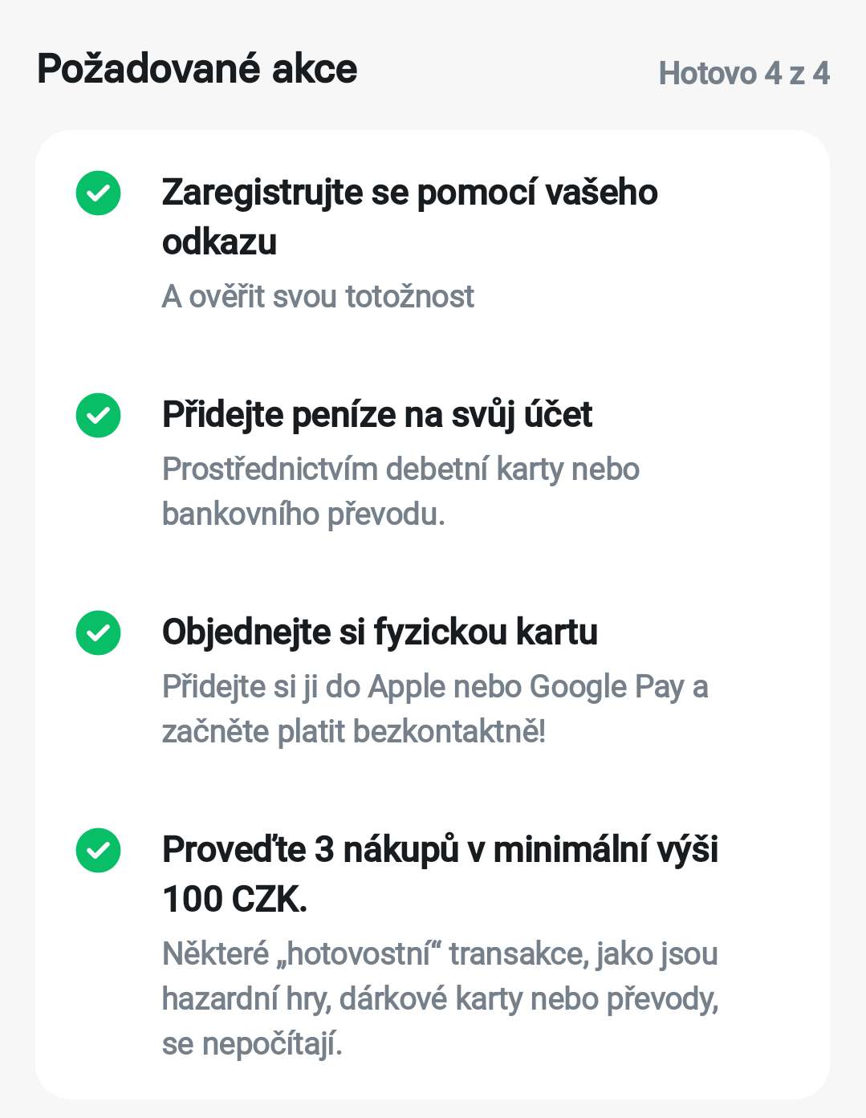The height and width of the screenshot is (1118, 866).
Task: Open the Objednejte si fyzickou kartu step
Action: click(x=380, y=632)
